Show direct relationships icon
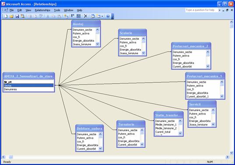This screenshot has width=235, height=165. point(73,16)
